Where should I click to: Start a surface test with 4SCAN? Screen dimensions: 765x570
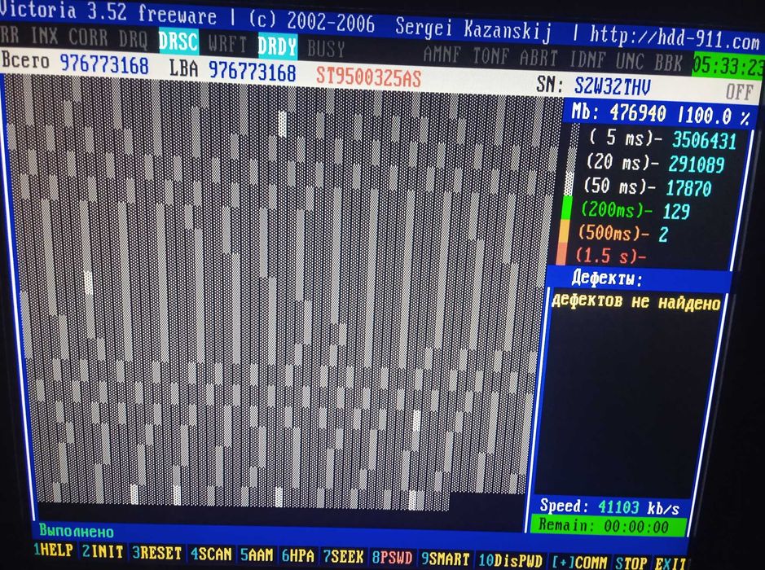click(211, 555)
